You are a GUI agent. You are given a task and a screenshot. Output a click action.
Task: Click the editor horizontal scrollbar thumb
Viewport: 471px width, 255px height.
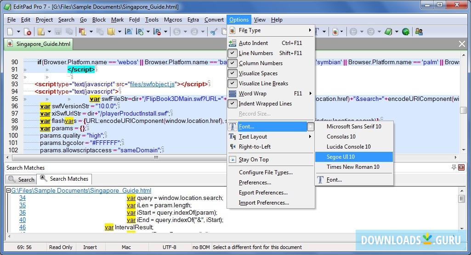click(156, 157)
